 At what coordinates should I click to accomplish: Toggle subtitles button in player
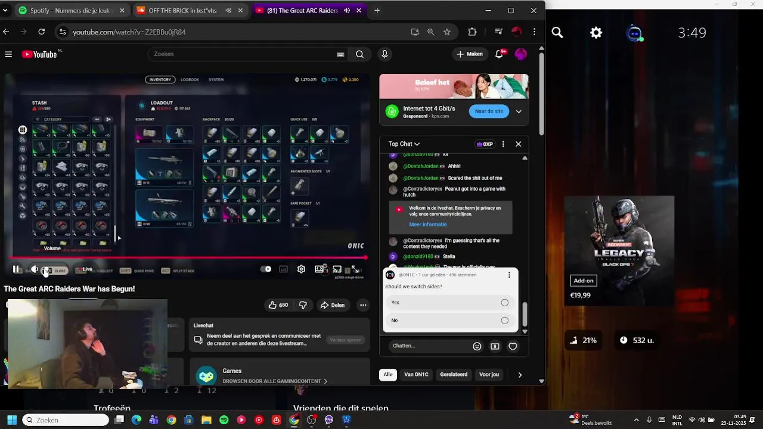coord(283,269)
